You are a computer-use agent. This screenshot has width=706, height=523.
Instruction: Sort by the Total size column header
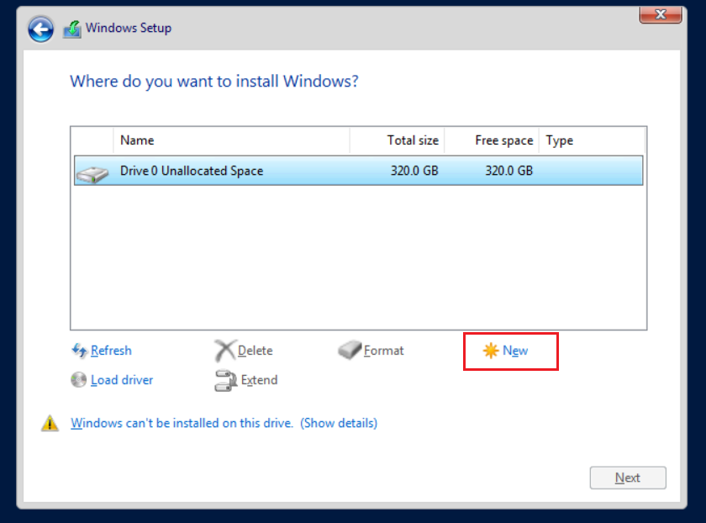(397, 140)
